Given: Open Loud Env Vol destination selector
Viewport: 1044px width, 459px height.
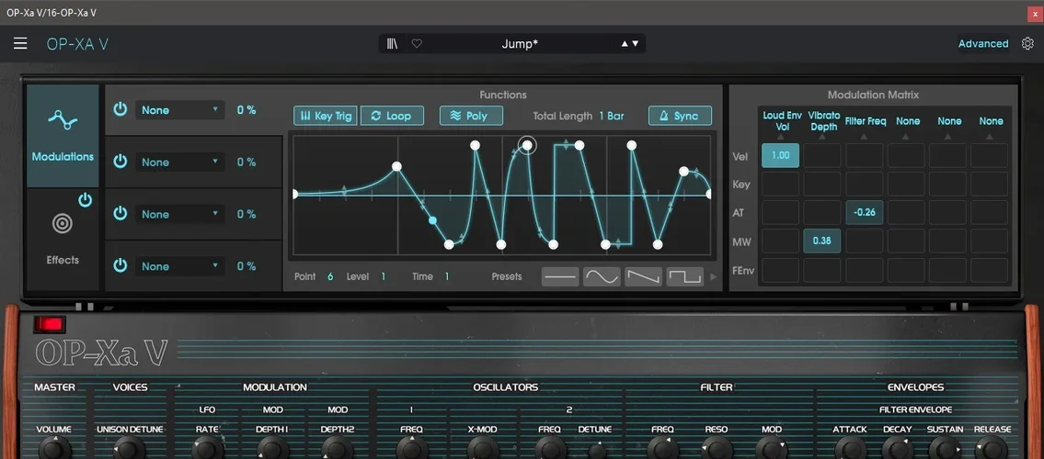Looking at the screenshot, I should [x=782, y=121].
